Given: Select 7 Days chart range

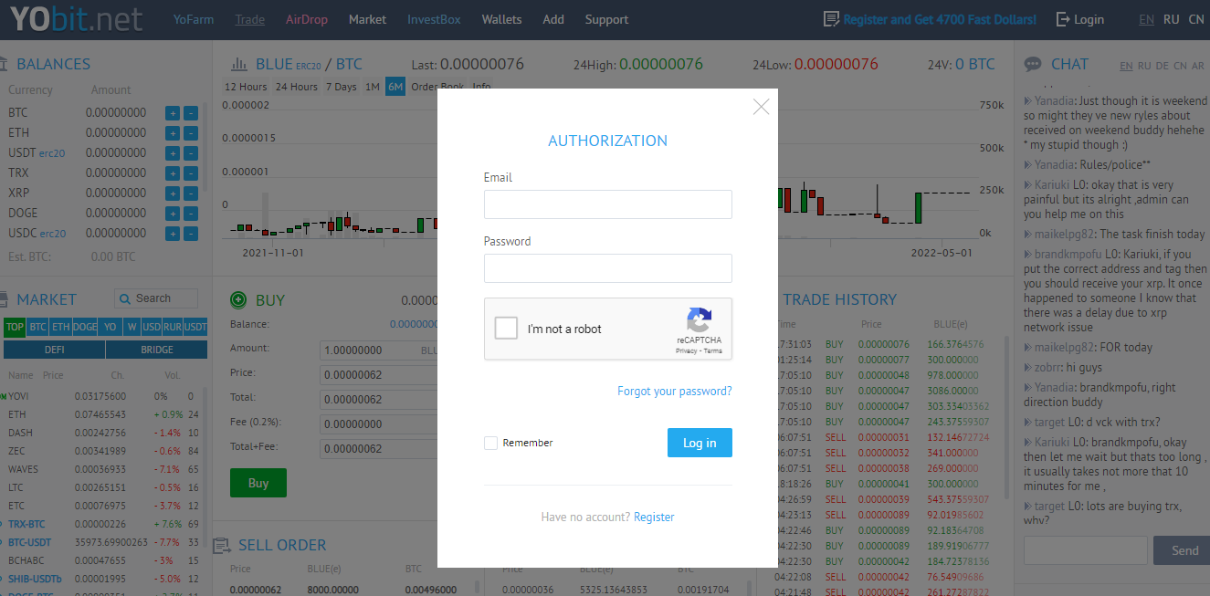Looking at the screenshot, I should pos(341,87).
